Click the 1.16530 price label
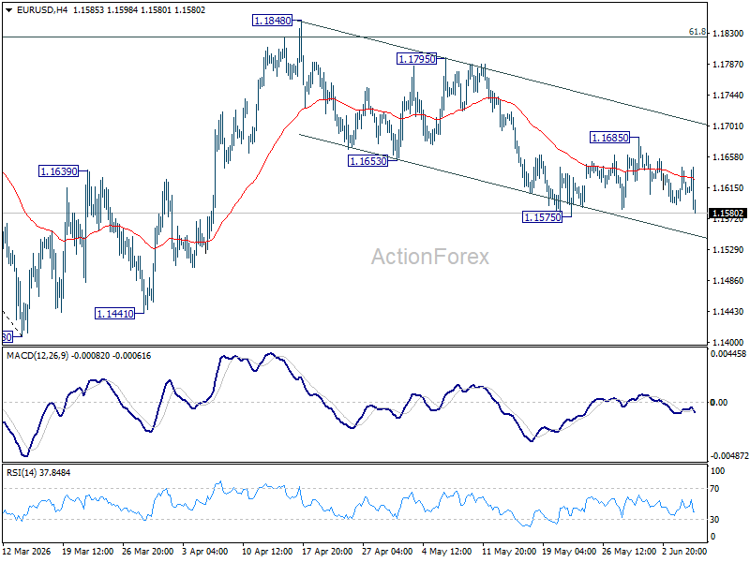 tap(367, 161)
